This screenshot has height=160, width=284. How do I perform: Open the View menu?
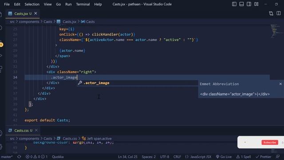pos(47,4)
